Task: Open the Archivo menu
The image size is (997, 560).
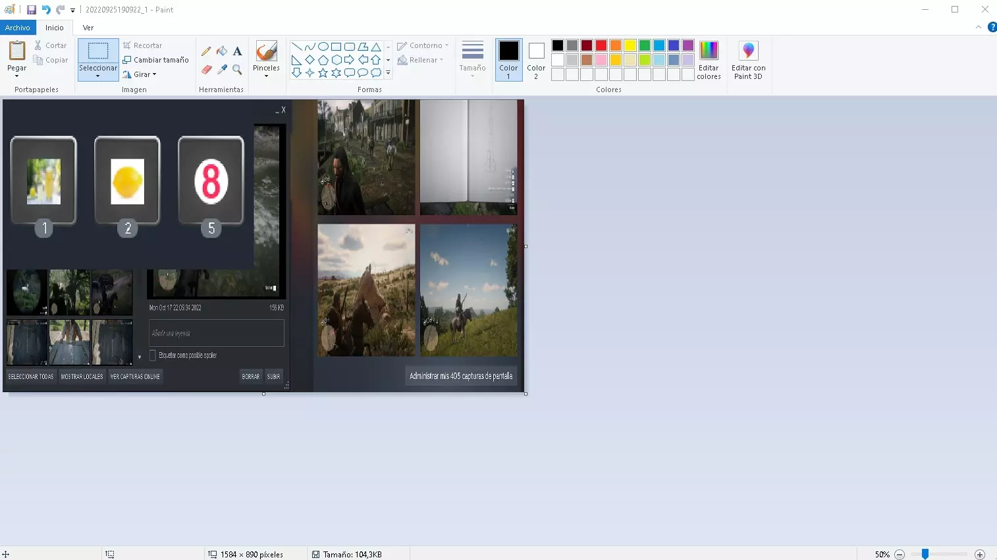Action: pyautogui.click(x=18, y=28)
